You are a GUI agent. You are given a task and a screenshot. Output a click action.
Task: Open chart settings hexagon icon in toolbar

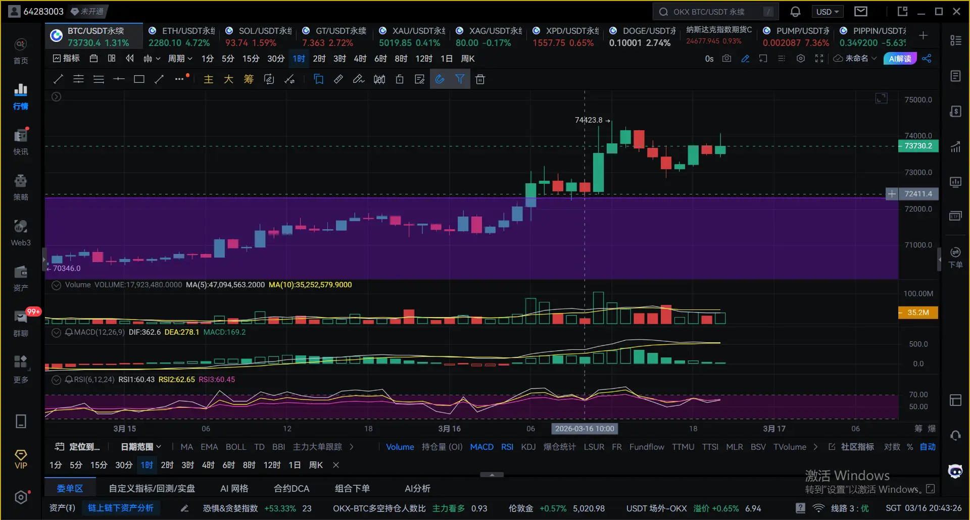[x=800, y=59]
